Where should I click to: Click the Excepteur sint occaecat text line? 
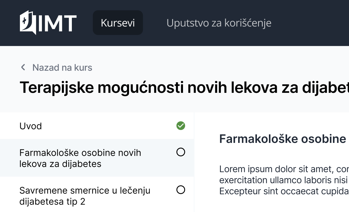[284, 191]
